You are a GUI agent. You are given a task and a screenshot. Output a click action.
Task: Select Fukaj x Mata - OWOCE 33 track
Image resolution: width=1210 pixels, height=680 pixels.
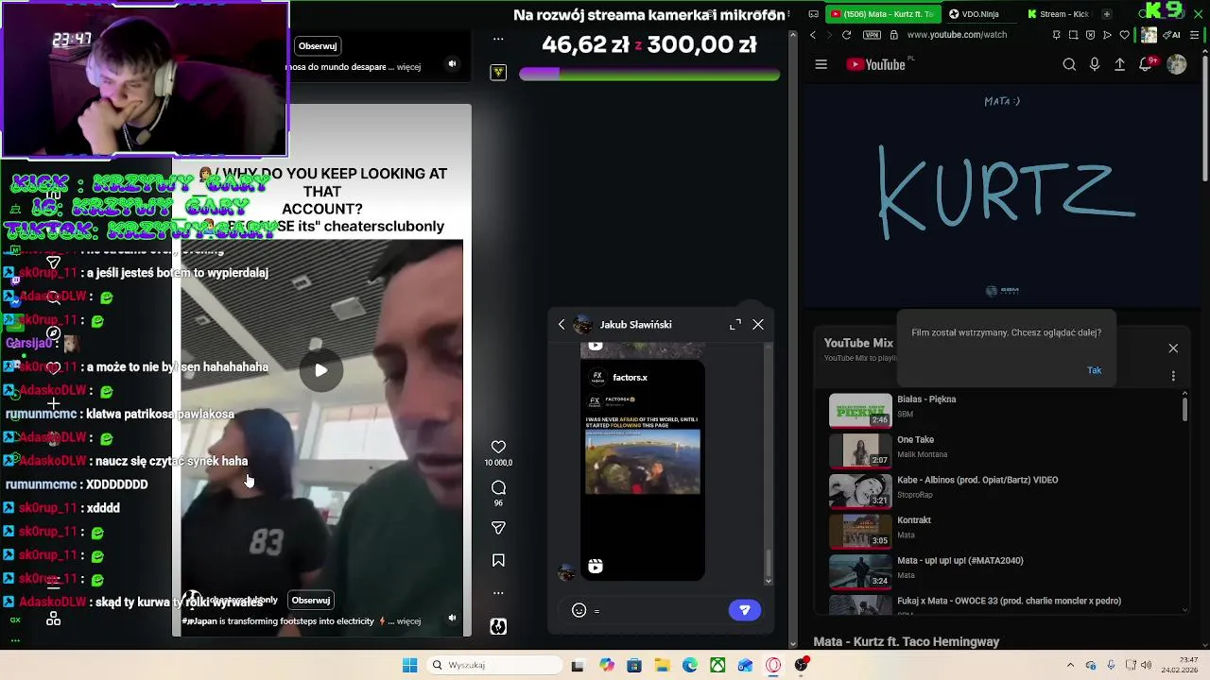[x=1005, y=604]
